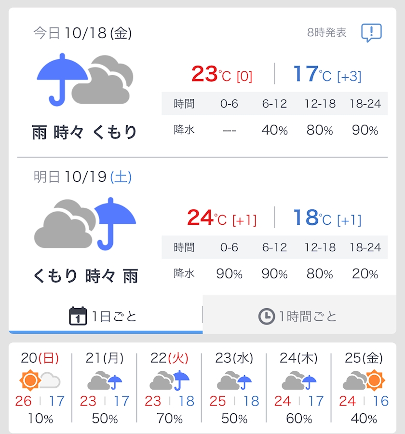This screenshot has height=434, width=405.
Task: Tap tomorrow's low temperature 18°C
Action: (327, 217)
